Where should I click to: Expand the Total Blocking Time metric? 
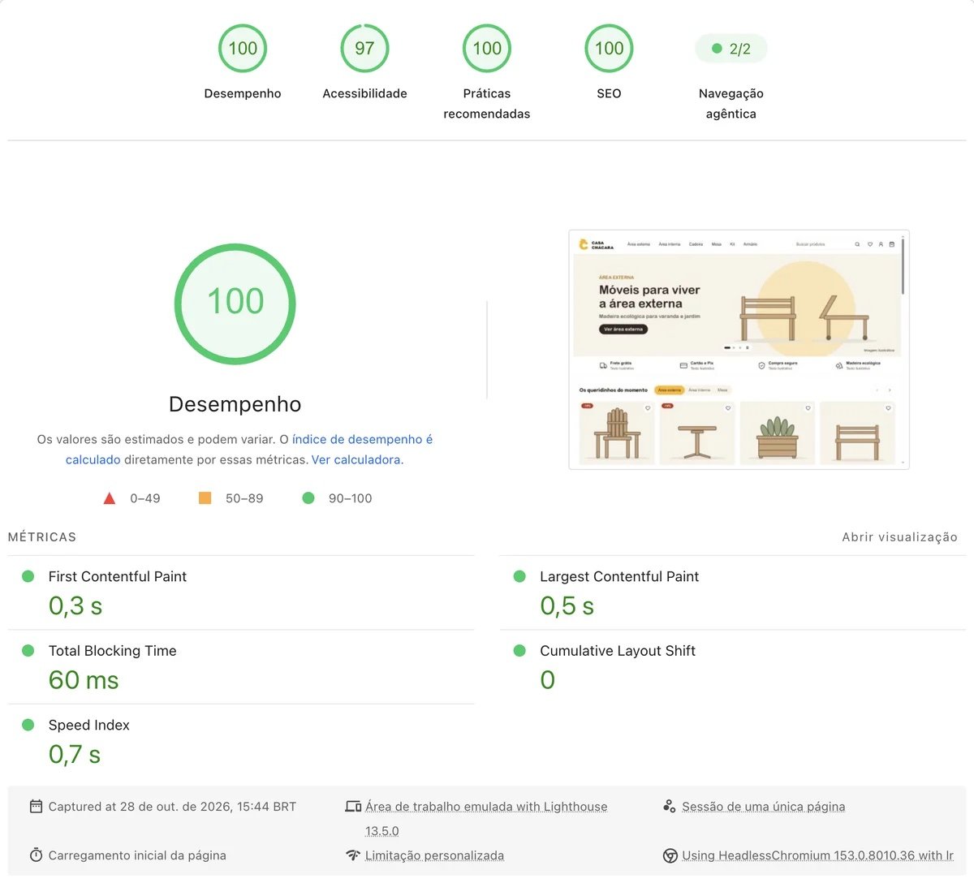coord(241,667)
